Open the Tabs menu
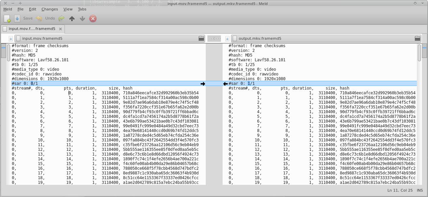 point(82,9)
